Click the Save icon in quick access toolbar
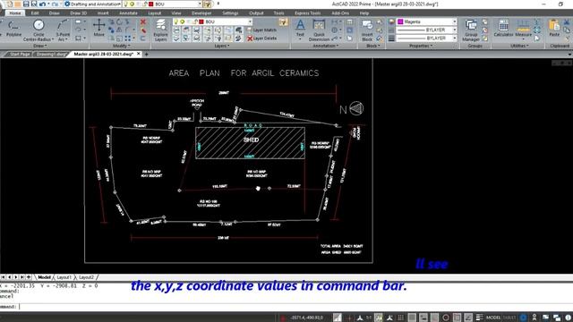 pyautogui.click(x=26, y=4)
